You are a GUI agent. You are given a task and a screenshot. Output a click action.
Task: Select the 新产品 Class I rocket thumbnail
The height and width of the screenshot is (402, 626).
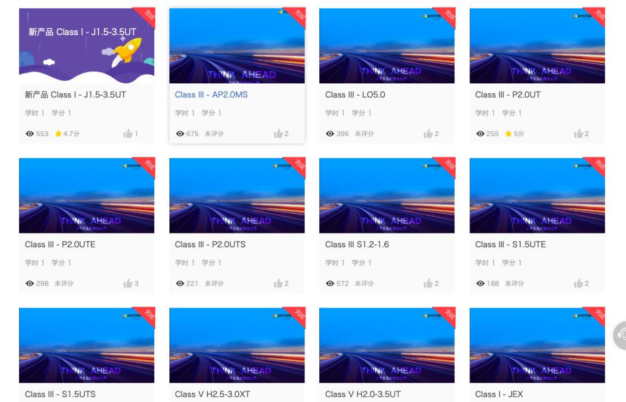pyautogui.click(x=86, y=45)
